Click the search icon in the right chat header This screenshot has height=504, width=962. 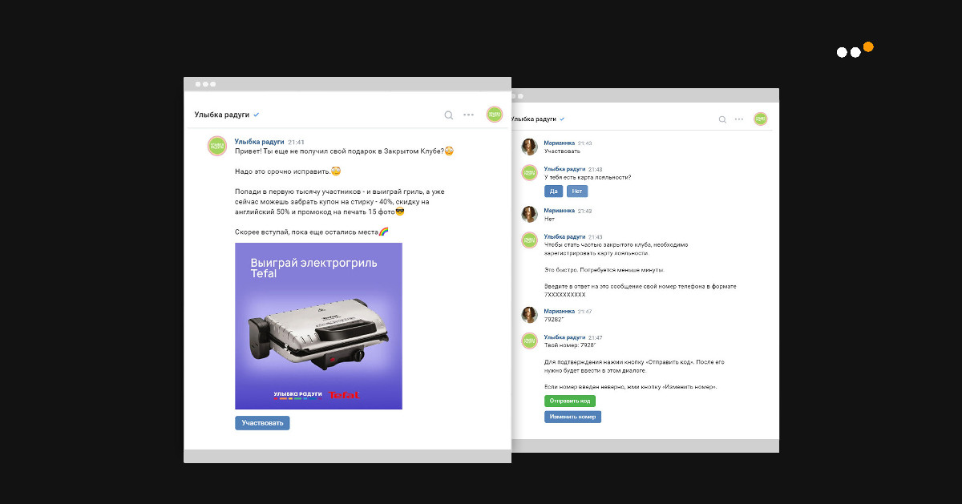(x=722, y=119)
